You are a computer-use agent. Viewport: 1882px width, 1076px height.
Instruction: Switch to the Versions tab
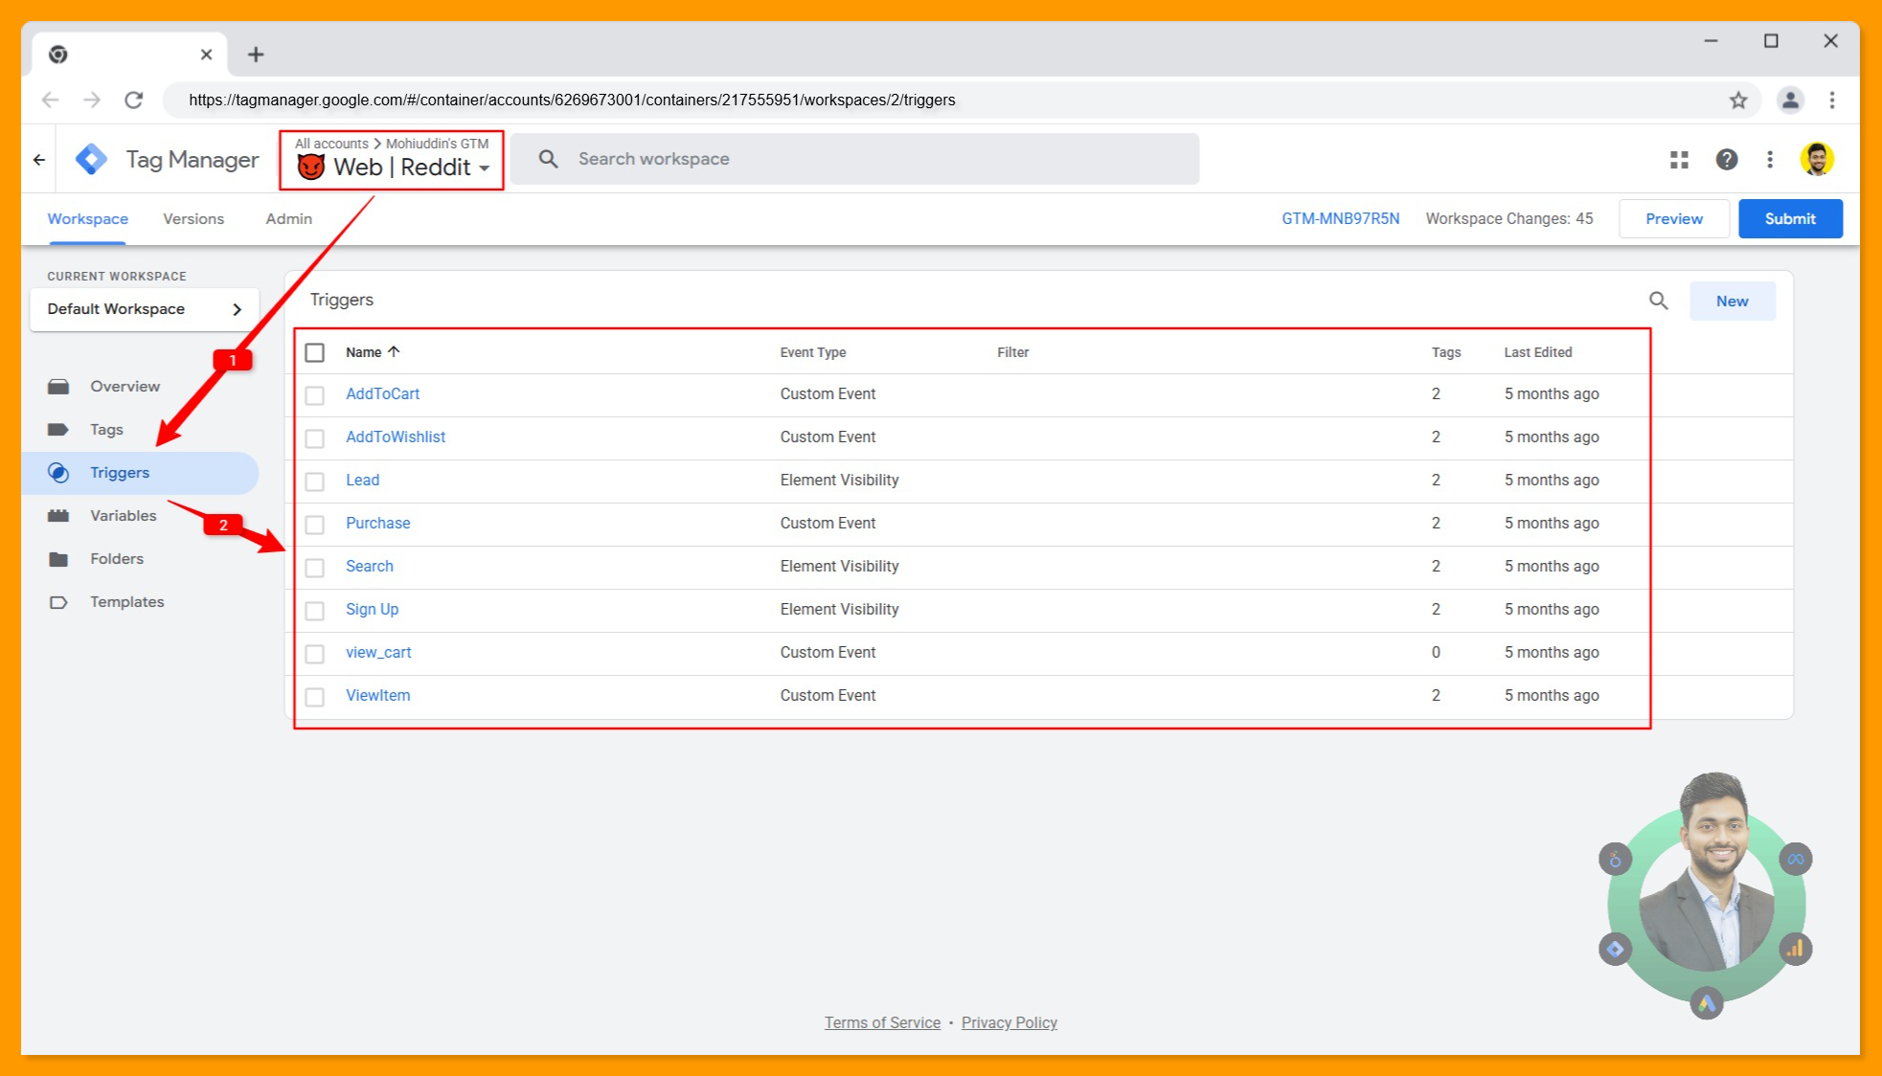193,218
